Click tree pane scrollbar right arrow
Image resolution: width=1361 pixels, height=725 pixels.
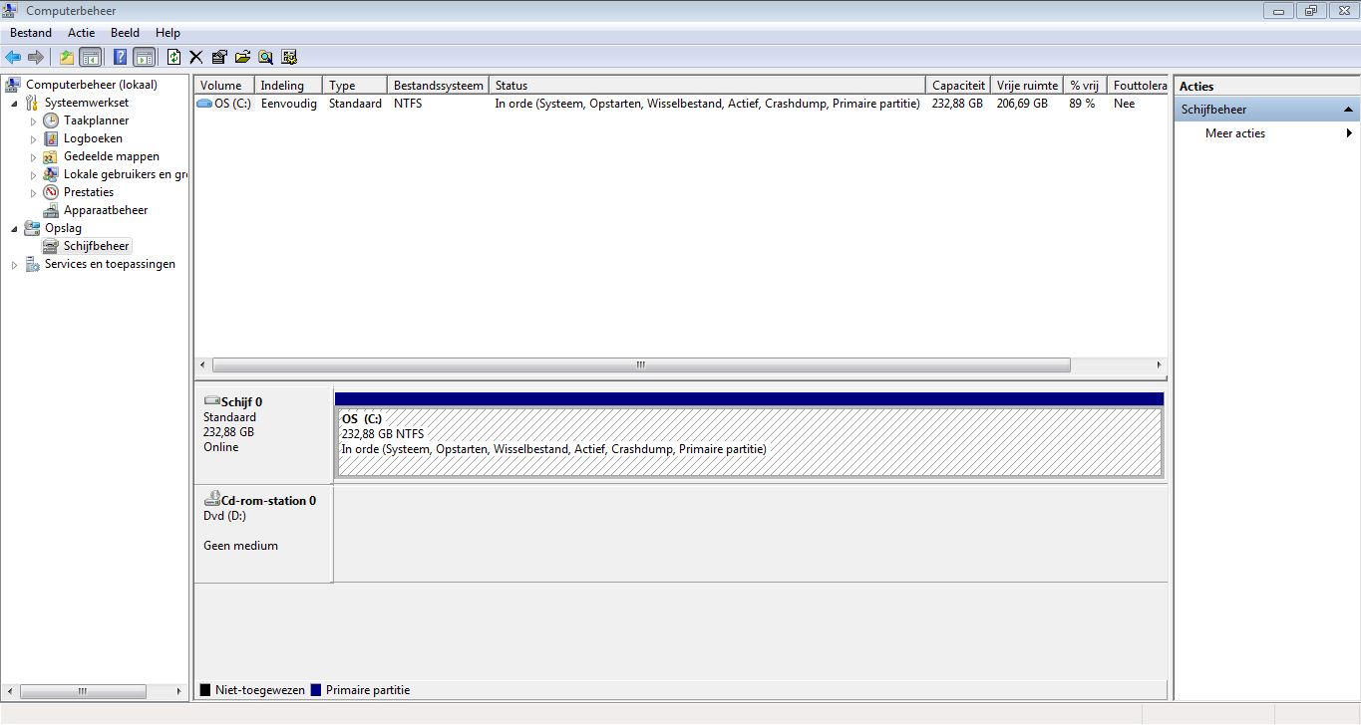179,691
